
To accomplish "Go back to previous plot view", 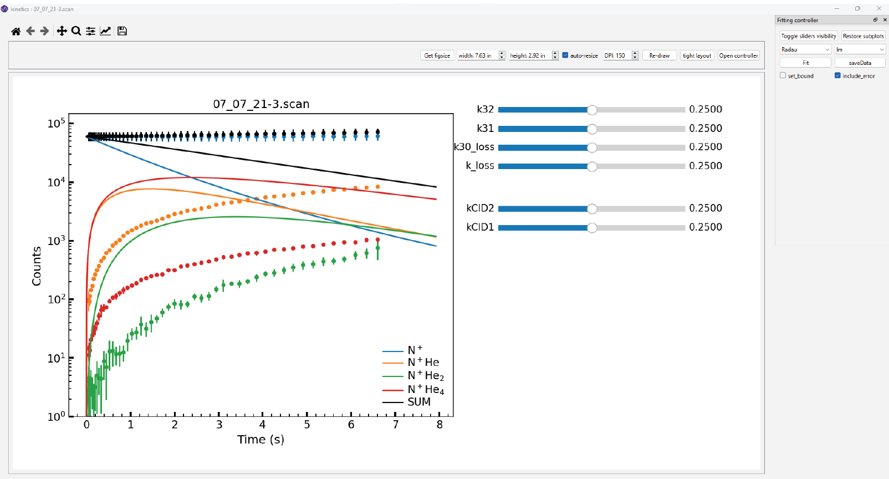I will pos(30,31).
